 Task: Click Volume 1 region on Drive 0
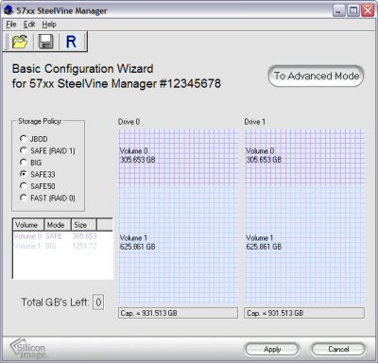(179, 244)
